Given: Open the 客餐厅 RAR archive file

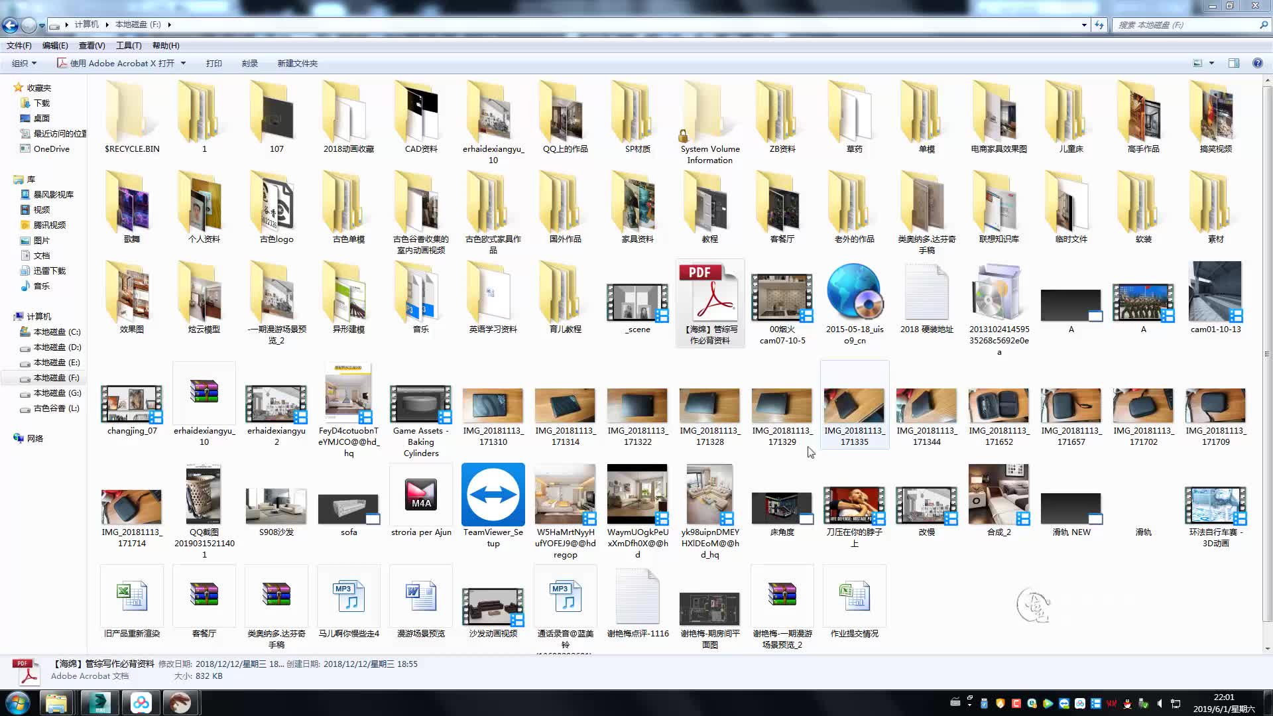Looking at the screenshot, I should (204, 596).
